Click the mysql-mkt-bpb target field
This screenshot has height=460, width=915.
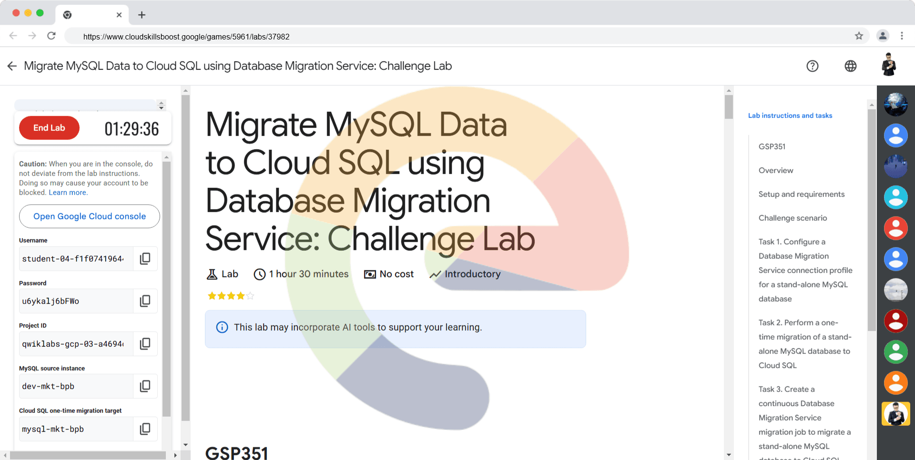76,429
